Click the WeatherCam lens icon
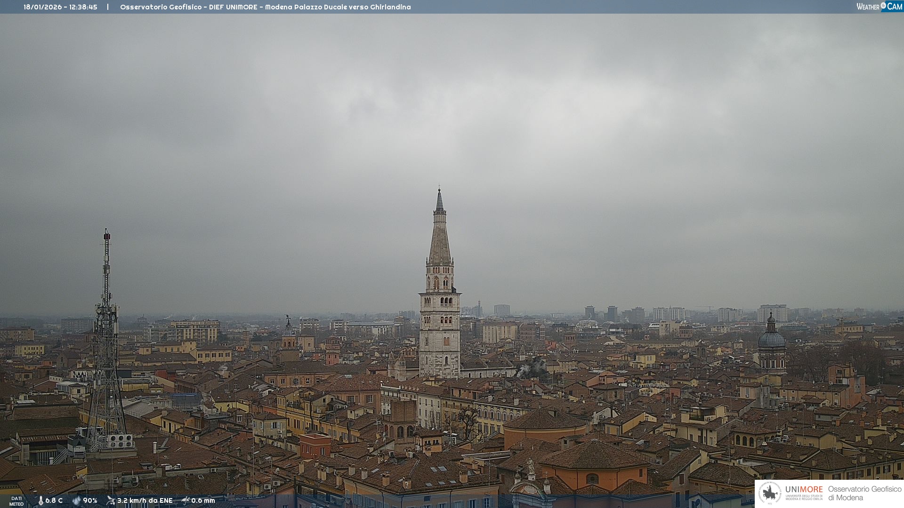This screenshot has width=904, height=508. 883,6
